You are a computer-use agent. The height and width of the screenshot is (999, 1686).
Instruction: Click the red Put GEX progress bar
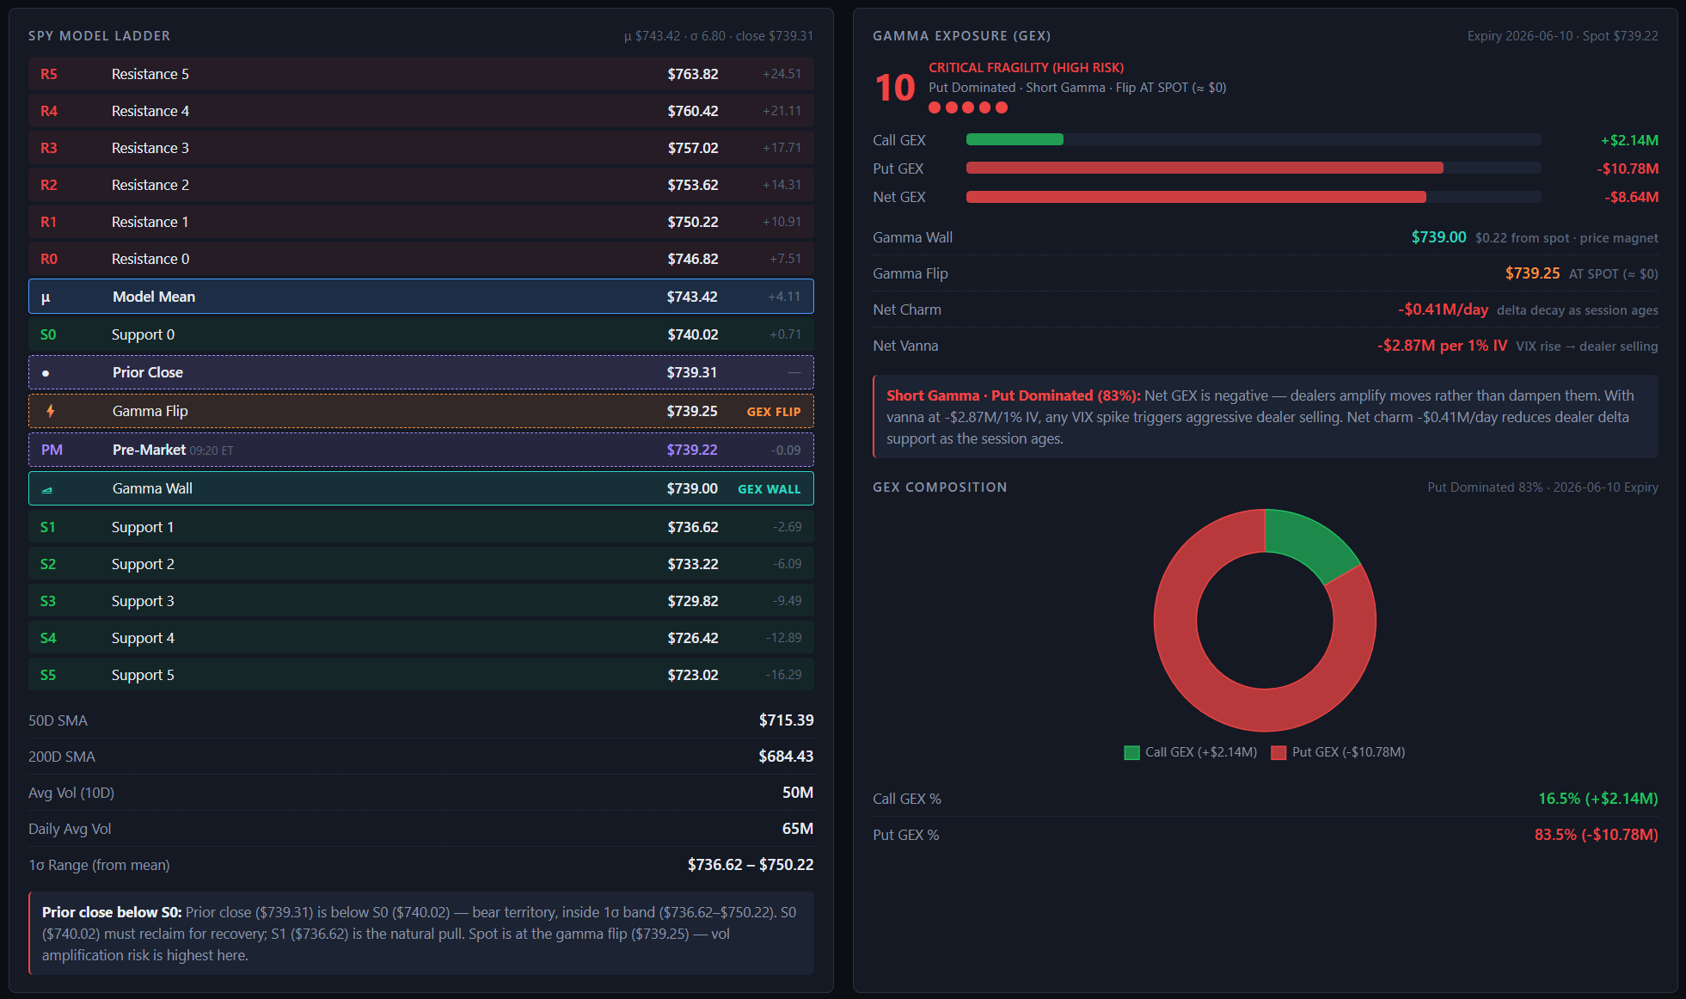point(1205,168)
